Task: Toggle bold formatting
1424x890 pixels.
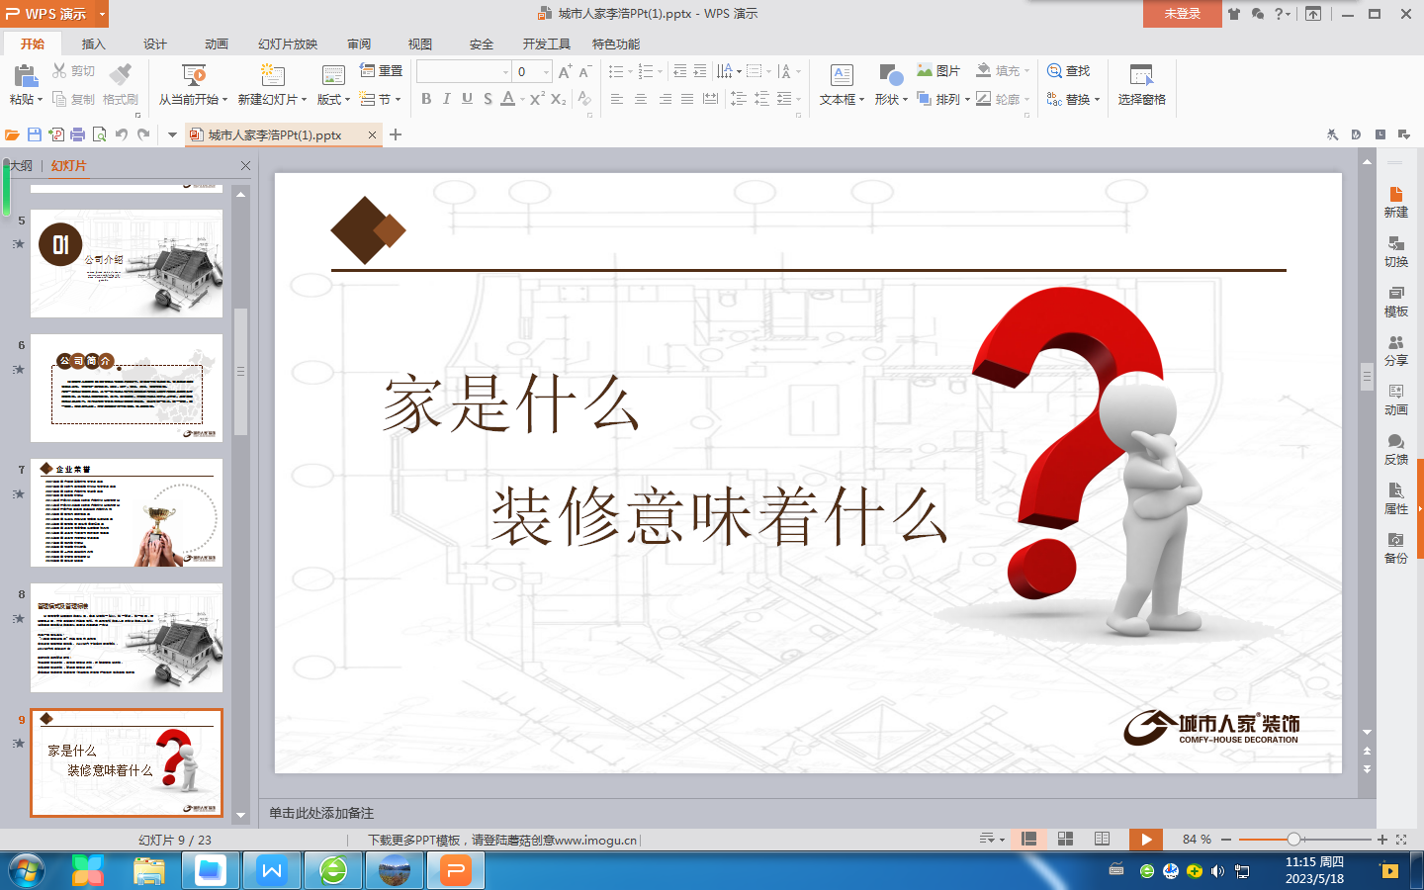Action: (426, 99)
